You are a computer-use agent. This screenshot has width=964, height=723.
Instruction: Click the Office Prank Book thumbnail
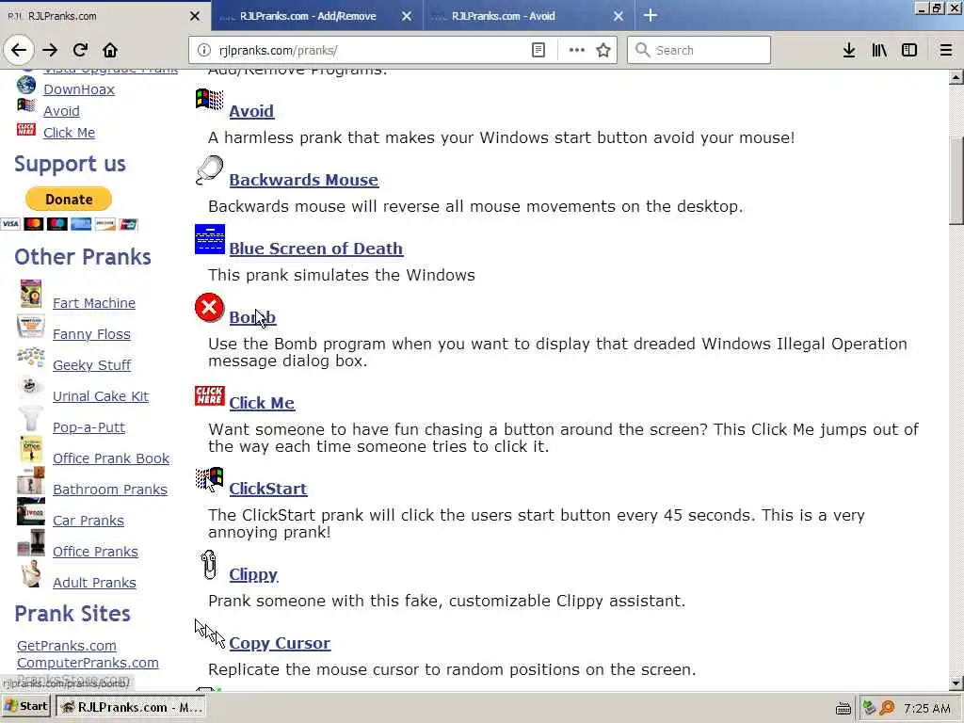point(31,449)
